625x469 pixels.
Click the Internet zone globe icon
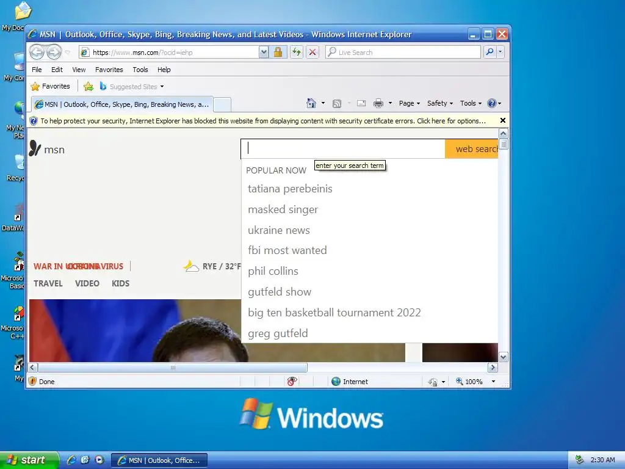tap(336, 382)
